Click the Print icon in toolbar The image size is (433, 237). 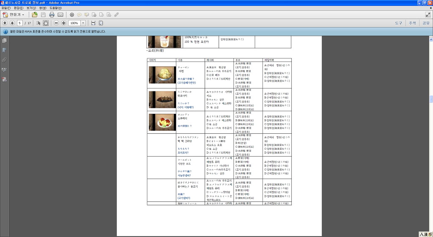tap(52, 14)
